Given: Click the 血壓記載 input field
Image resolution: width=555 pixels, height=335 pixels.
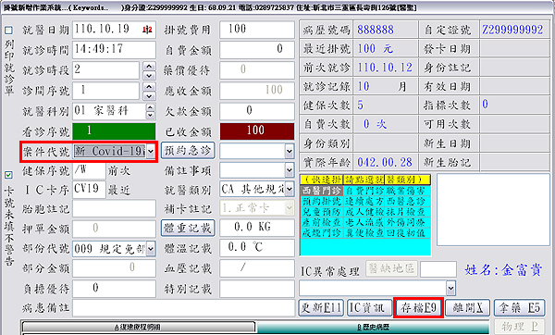Looking at the screenshot, I should coord(257,267).
